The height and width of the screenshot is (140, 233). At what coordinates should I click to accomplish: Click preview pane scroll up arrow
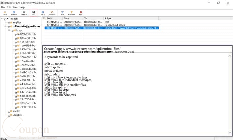click(230, 56)
